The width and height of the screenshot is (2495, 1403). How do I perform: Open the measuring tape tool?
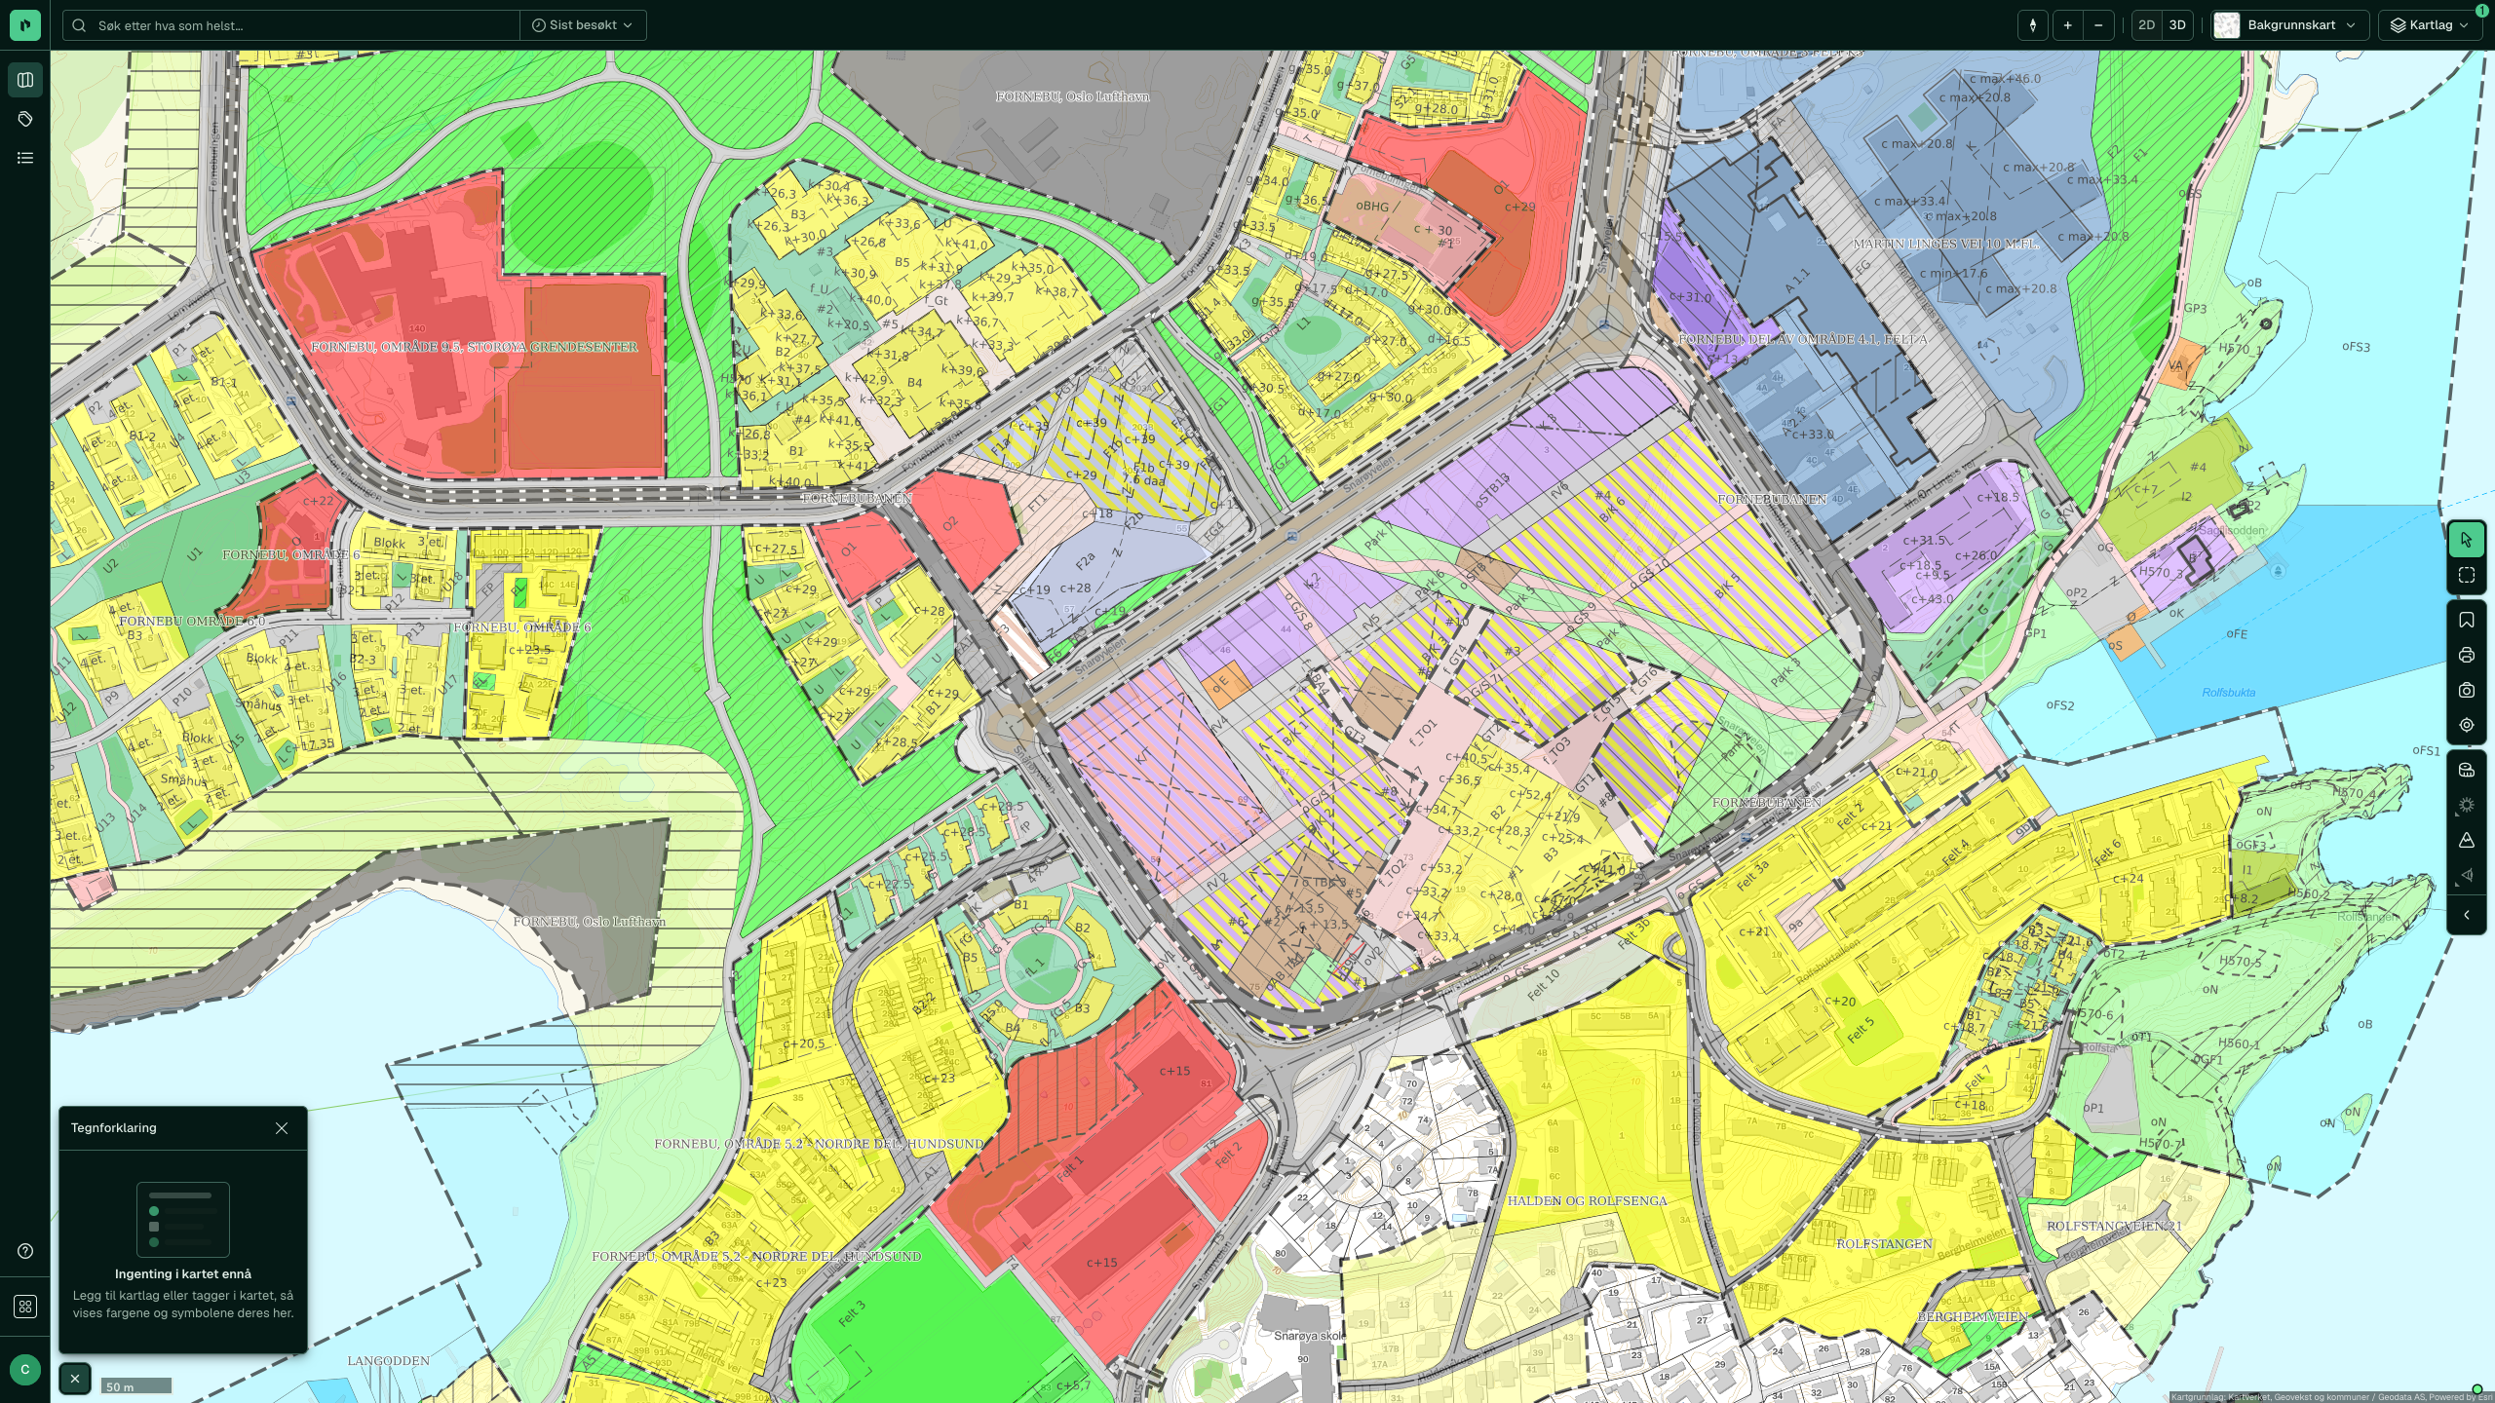[x=2467, y=770]
